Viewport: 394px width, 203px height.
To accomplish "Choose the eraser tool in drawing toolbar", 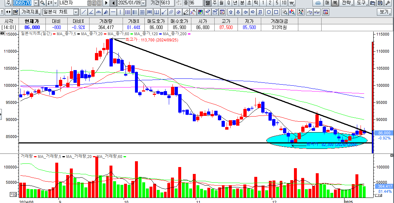I will pos(207,12).
